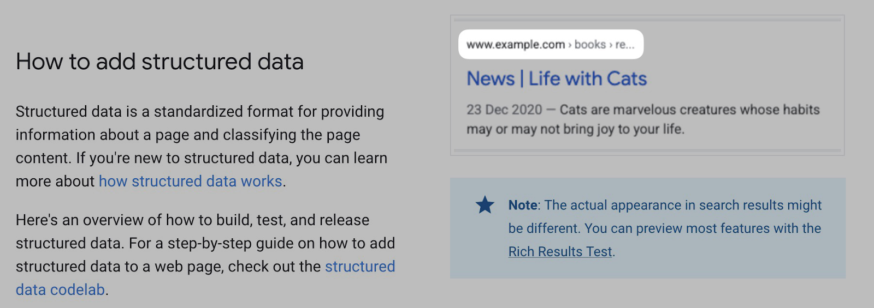Open the 'how structured data works' link
874x308 pixels.
190,181
